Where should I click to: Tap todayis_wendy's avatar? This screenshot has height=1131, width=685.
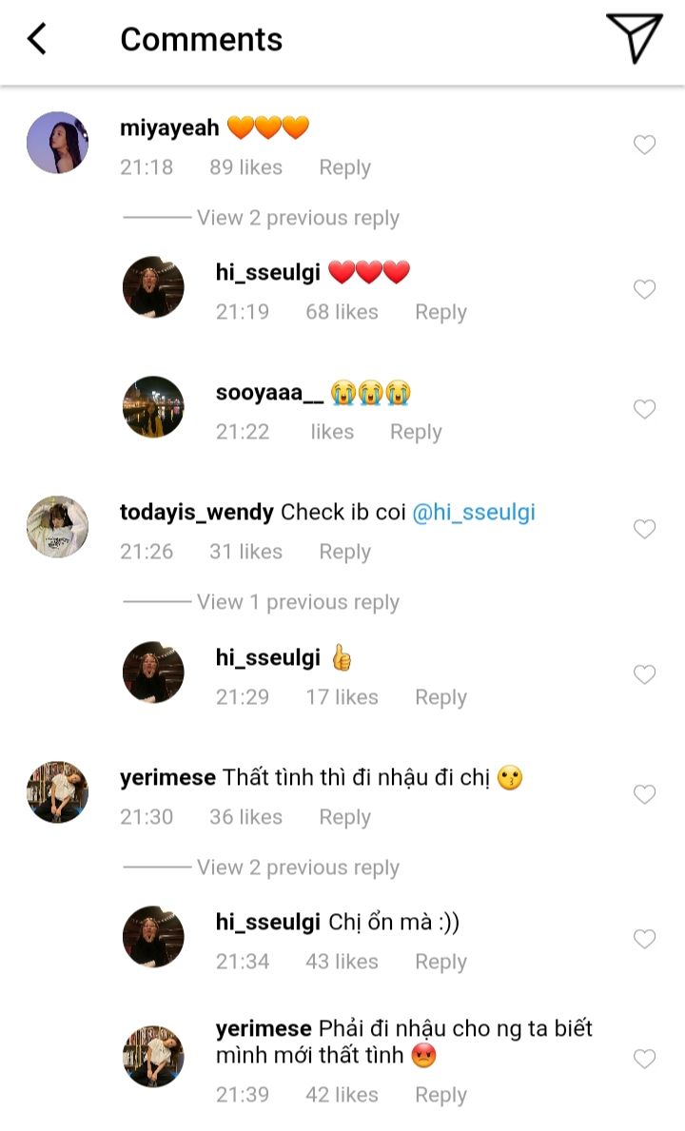pos(57,526)
